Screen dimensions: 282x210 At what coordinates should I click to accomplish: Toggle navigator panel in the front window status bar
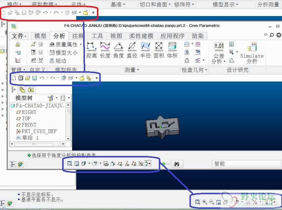pyautogui.click(x=13, y=164)
